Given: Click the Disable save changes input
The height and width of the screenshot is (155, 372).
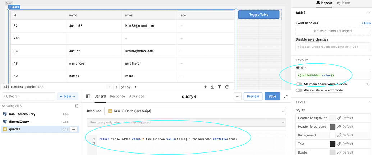Looking at the screenshot, I should pos(333,47).
